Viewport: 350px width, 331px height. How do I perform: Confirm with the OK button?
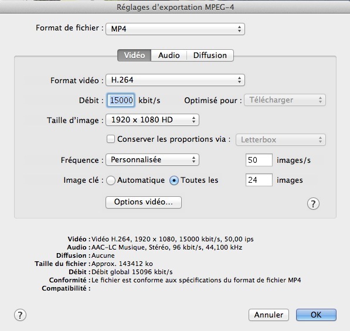click(x=316, y=315)
